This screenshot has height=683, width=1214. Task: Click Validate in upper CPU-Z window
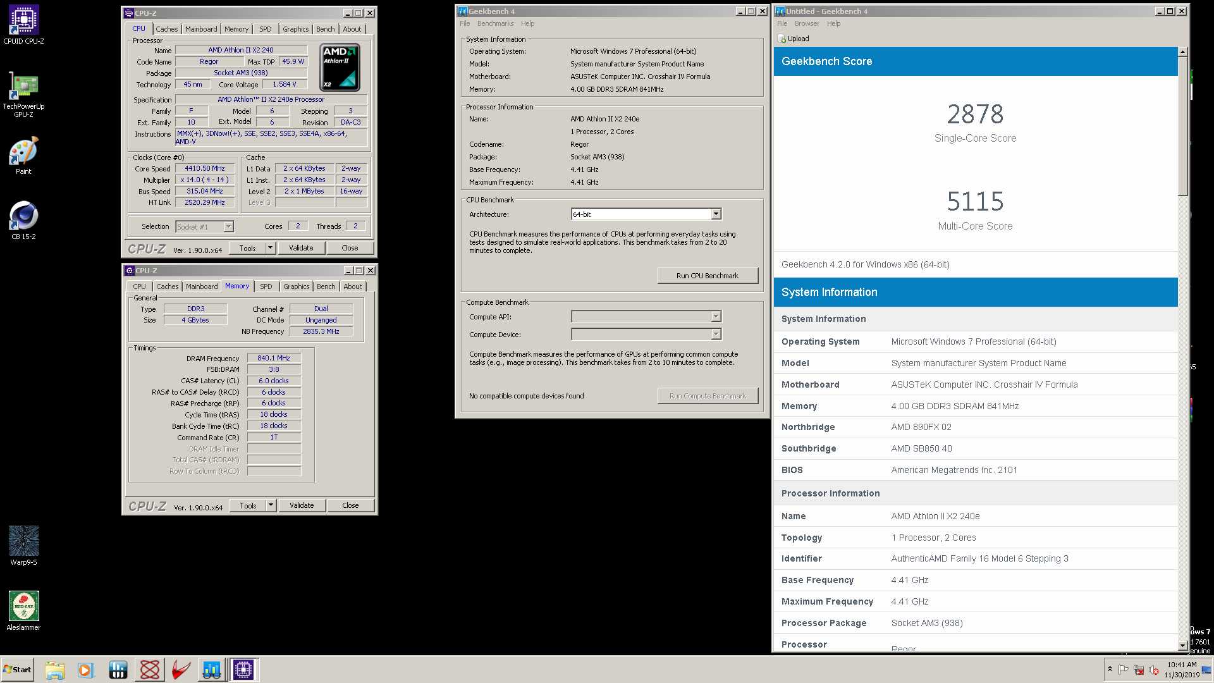301,248
